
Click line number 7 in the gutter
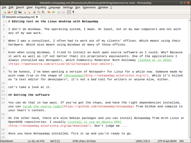click(x=4, y=52)
